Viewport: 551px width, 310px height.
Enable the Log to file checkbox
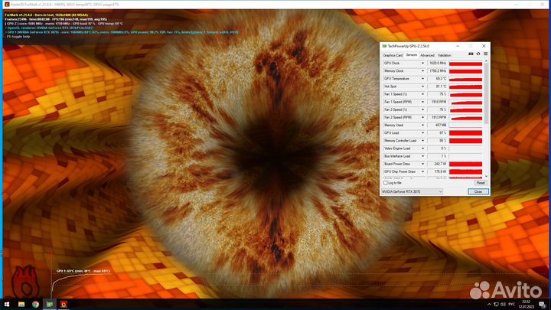(386, 183)
